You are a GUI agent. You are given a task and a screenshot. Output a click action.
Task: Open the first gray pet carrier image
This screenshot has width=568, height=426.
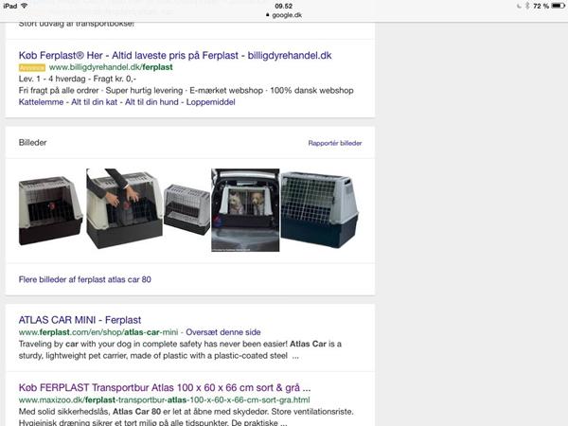(x=50, y=210)
